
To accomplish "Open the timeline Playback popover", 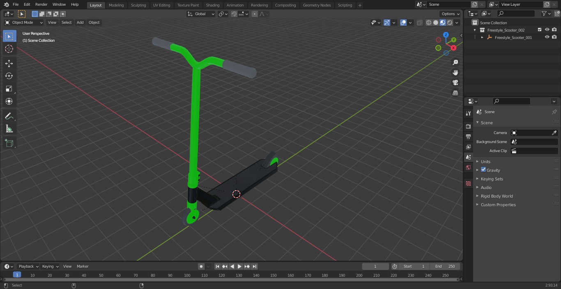I will [x=28, y=266].
